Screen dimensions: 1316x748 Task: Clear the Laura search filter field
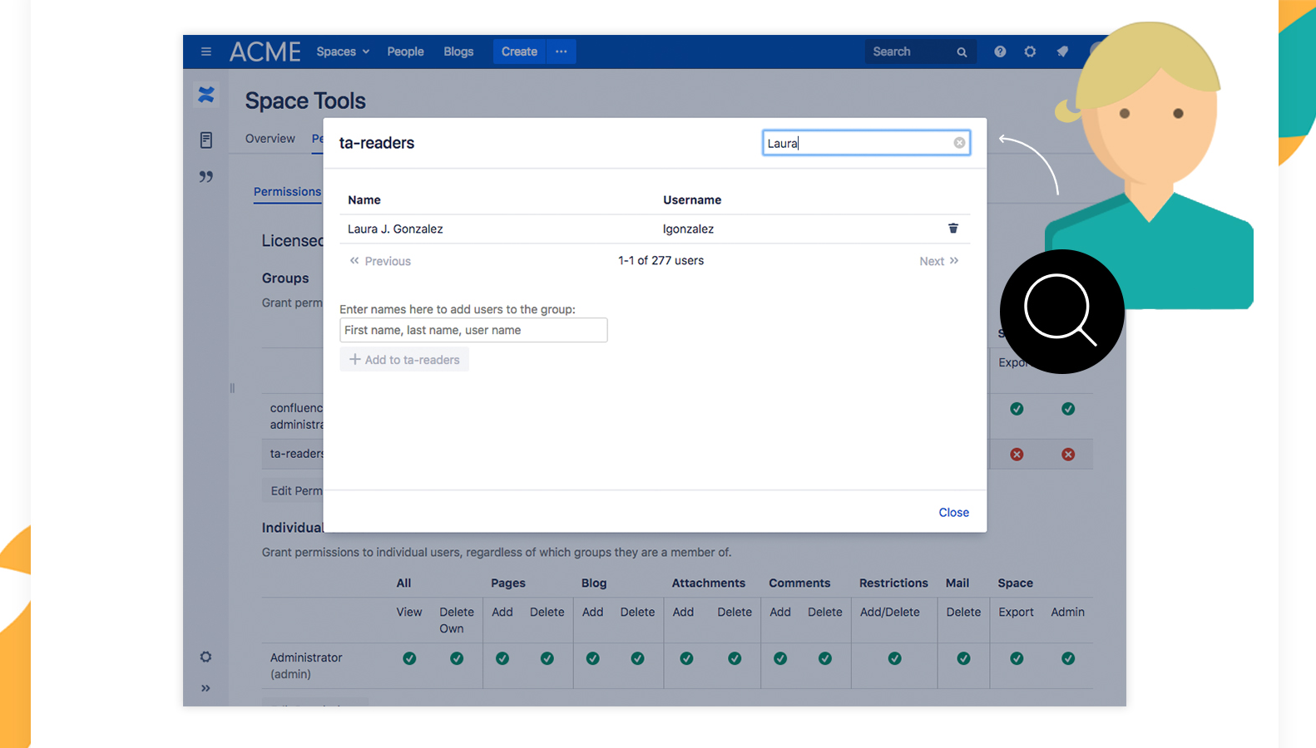click(x=959, y=143)
